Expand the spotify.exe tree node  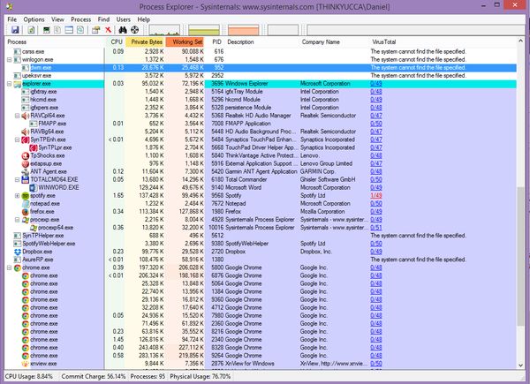pyautogui.click(x=18, y=196)
